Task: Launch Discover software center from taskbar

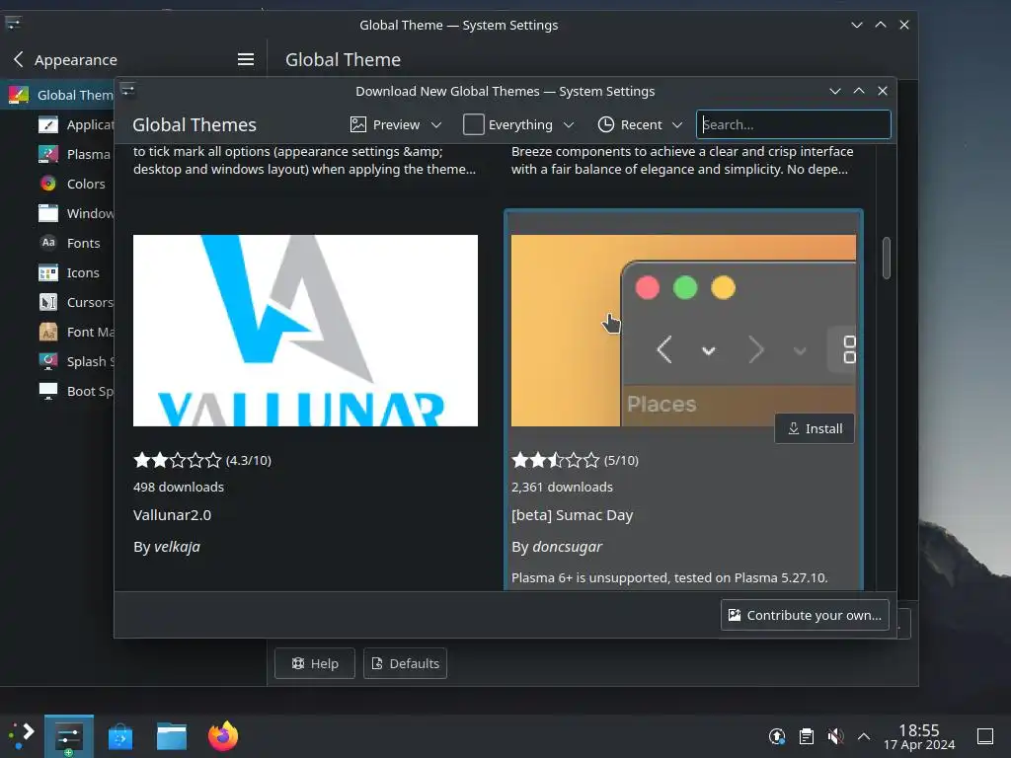Action: pos(119,736)
